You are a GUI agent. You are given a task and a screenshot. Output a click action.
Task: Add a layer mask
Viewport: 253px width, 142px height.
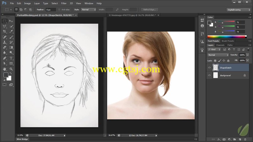click(224, 139)
